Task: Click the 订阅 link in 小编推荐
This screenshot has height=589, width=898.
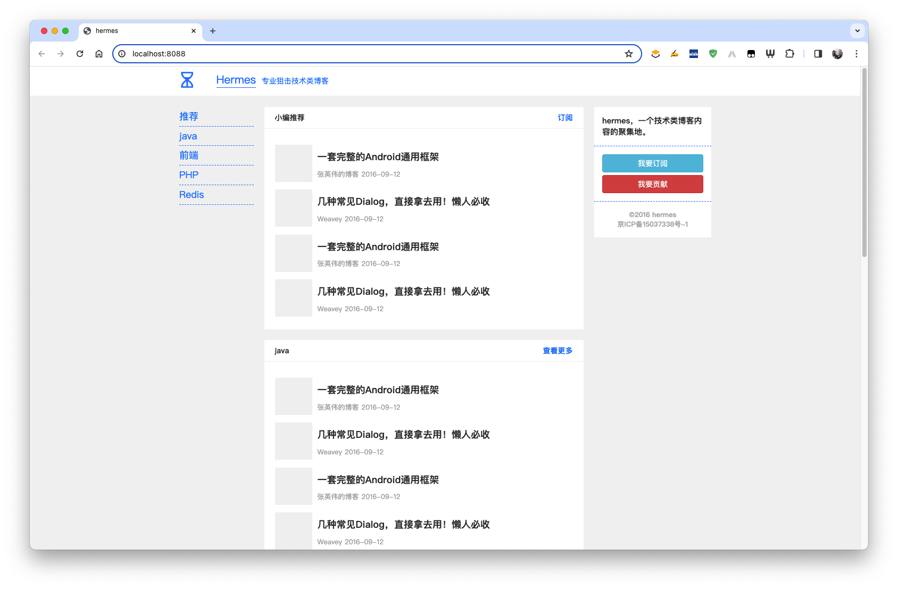Action: 565,118
